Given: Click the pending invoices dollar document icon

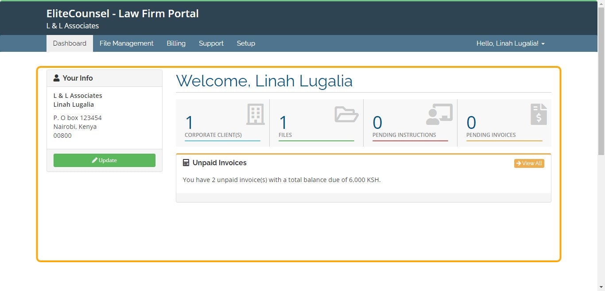Looking at the screenshot, I should pos(539,114).
